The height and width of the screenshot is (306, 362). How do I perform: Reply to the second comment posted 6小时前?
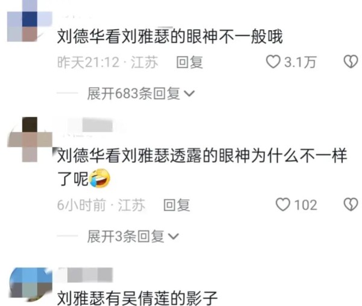[177, 205]
